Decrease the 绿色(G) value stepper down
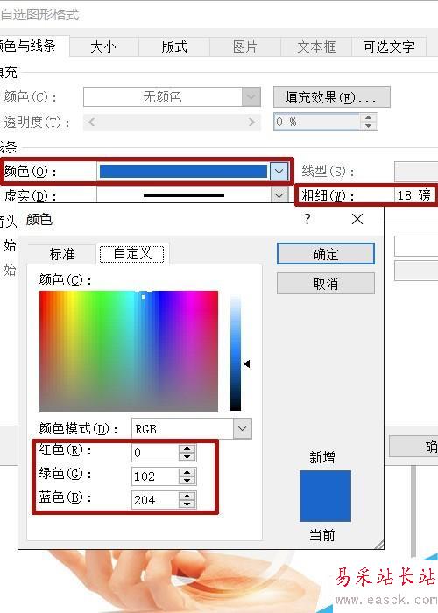This screenshot has height=613, width=438. point(187,481)
